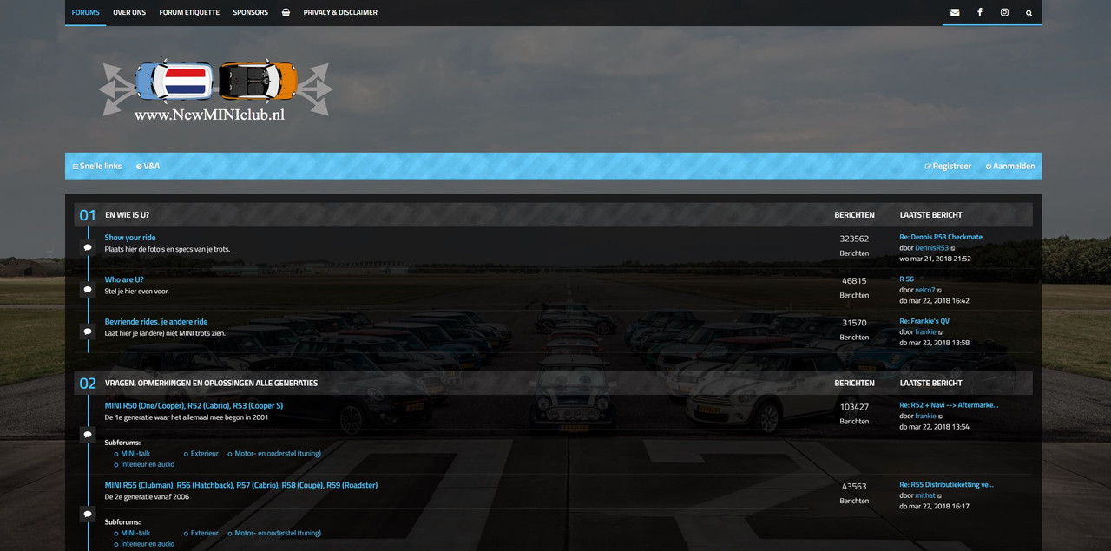
Task: Open latest post Re: Frankie's QV
Action: (x=924, y=321)
